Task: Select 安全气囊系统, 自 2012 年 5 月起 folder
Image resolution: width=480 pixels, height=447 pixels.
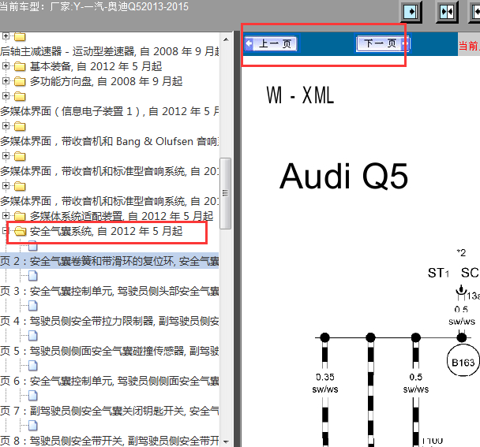Action: coord(106,231)
